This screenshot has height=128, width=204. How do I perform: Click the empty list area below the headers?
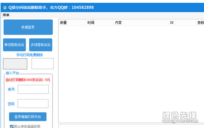(131, 73)
